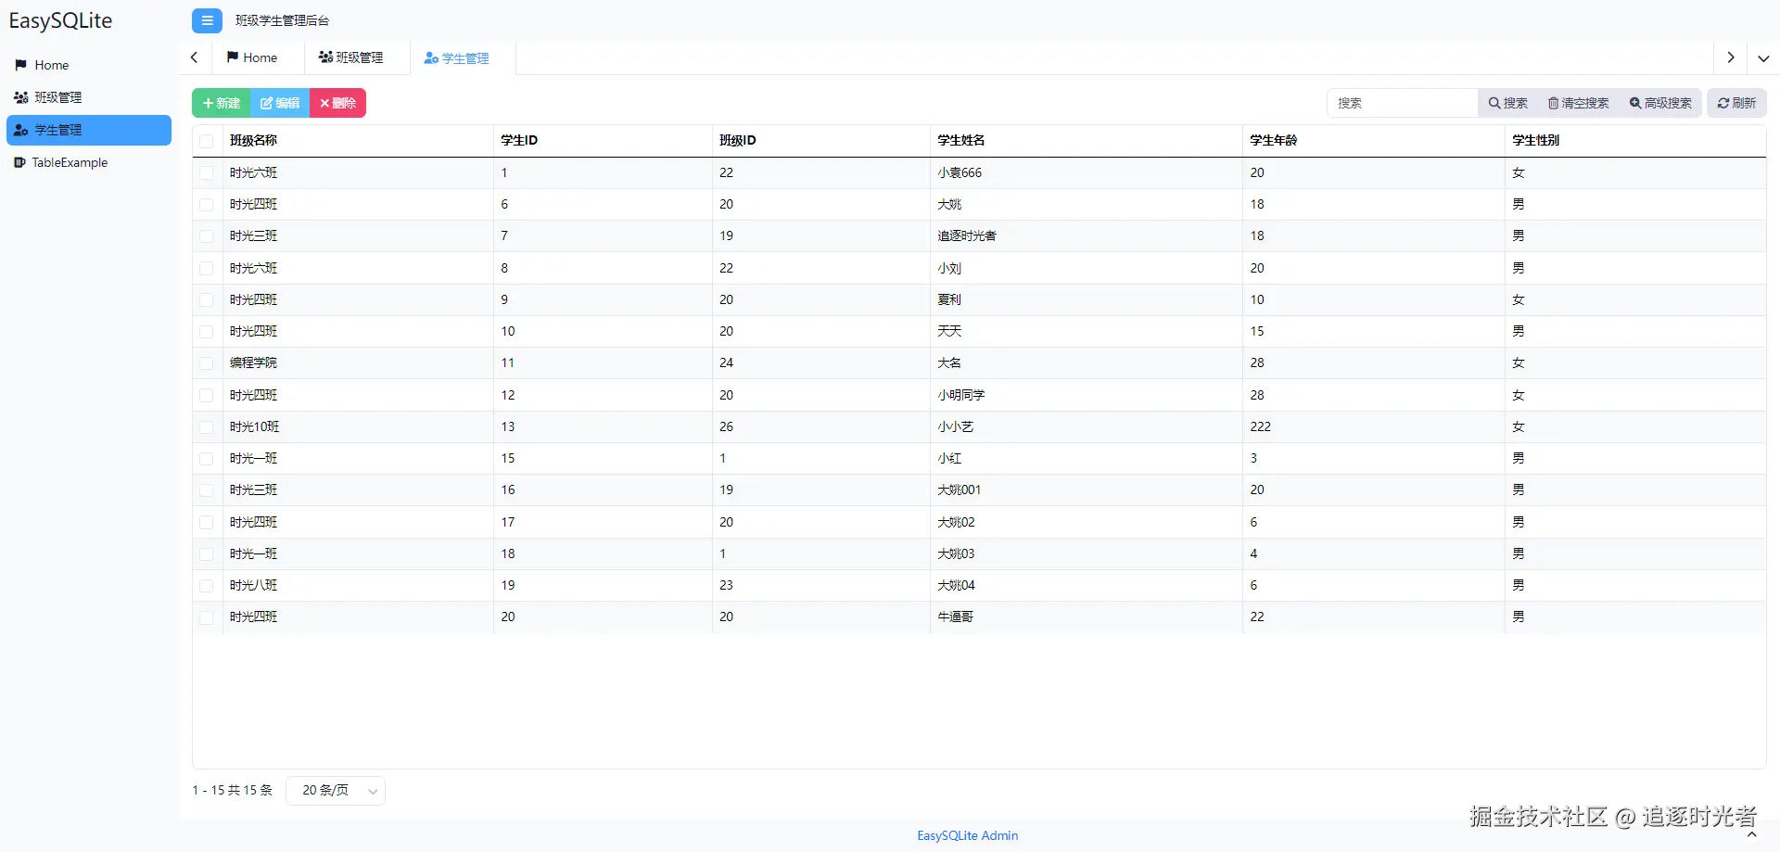Switch to the 班级管理 tab

point(351,57)
